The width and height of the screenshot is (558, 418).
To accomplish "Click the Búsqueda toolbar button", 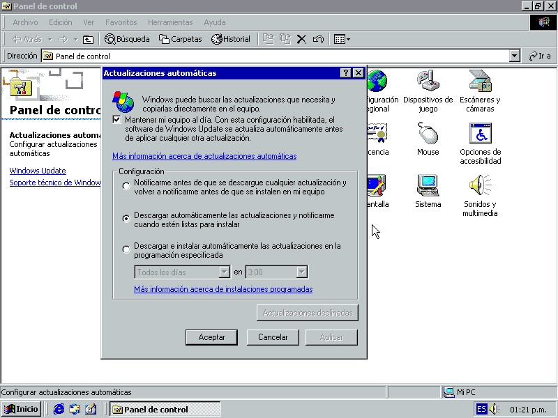I will click(x=127, y=39).
